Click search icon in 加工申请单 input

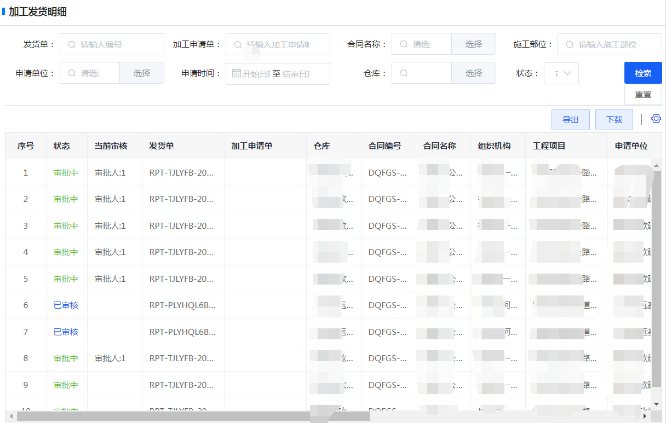click(x=237, y=44)
